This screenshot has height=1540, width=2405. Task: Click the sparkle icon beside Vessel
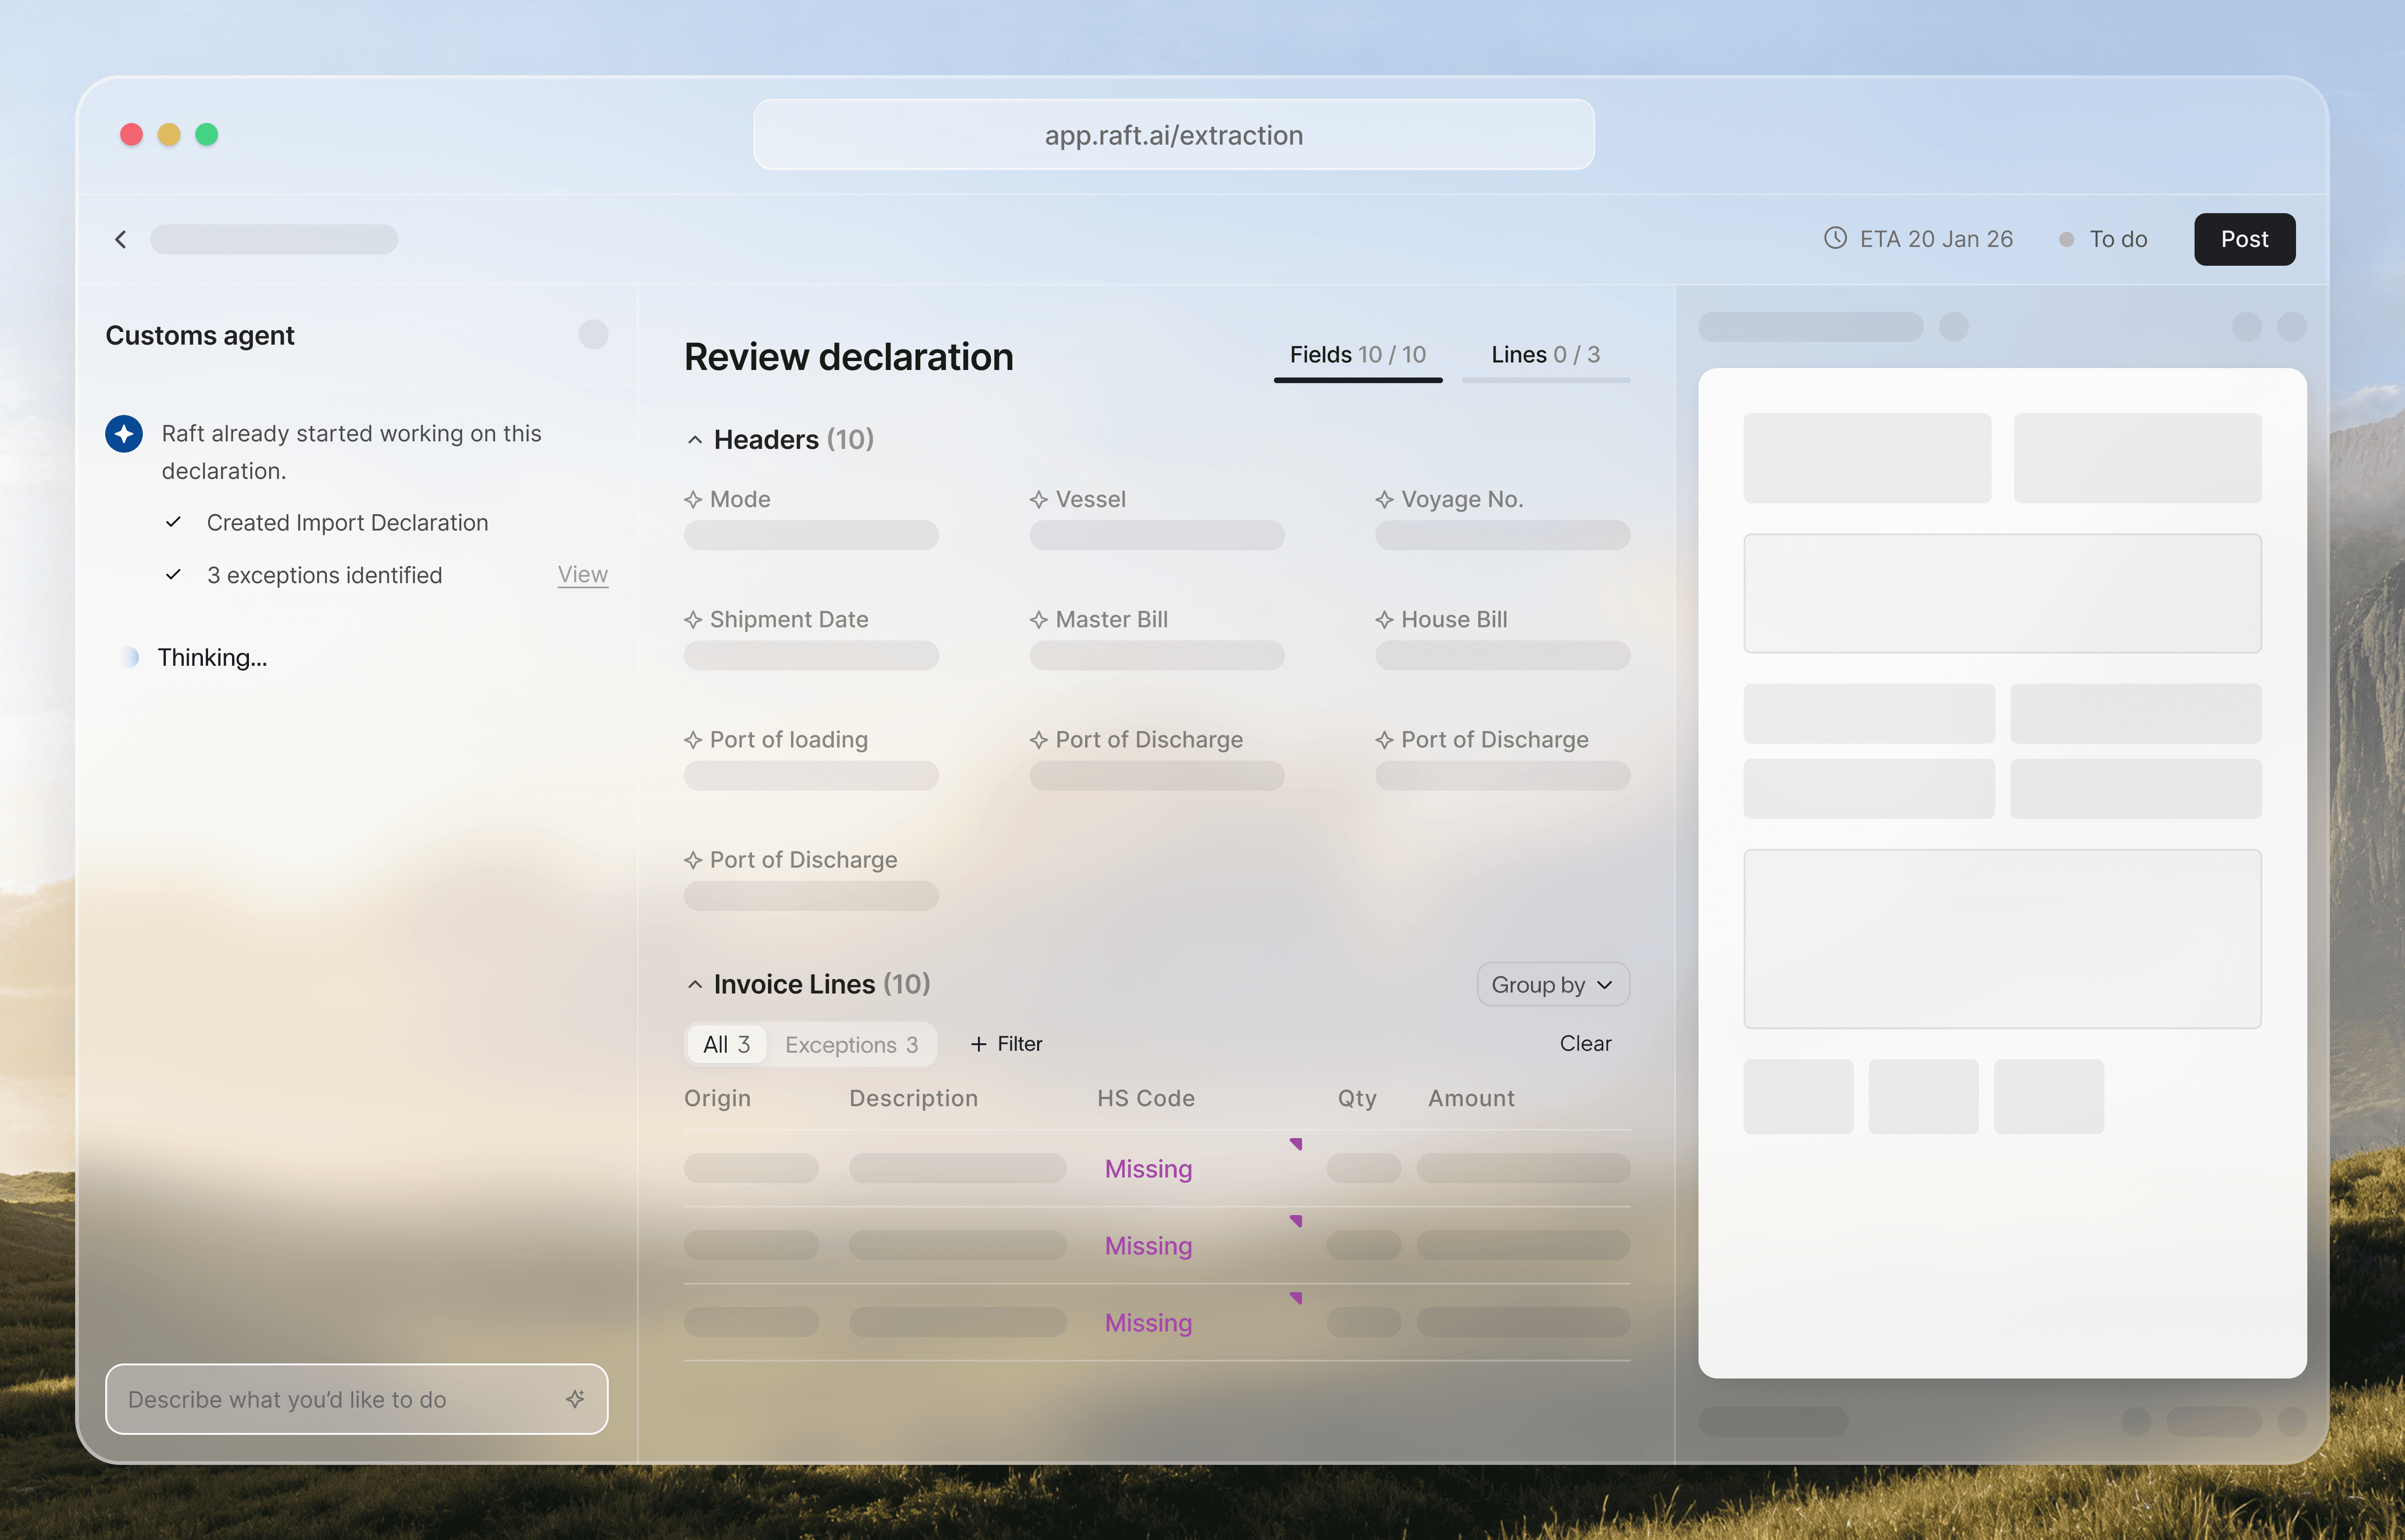pos(1039,499)
